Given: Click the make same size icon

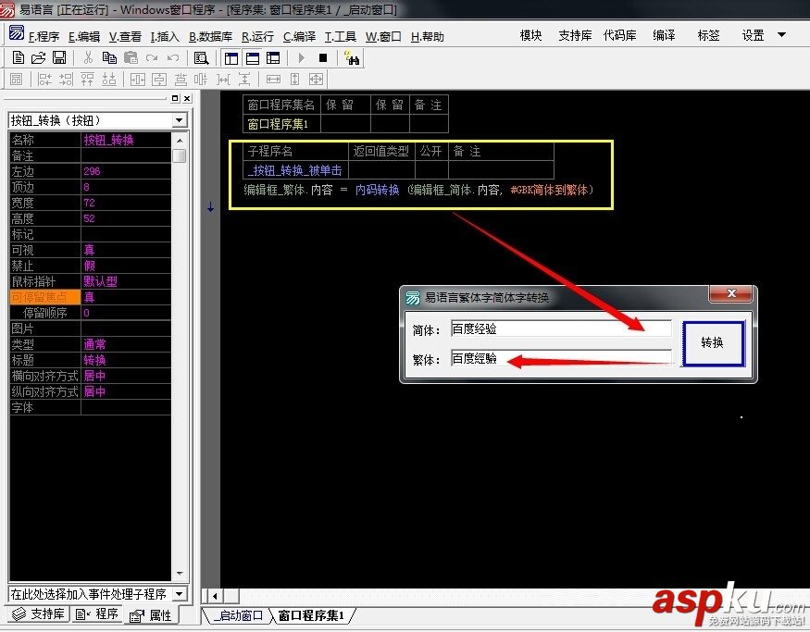Looking at the screenshot, I should pos(317,79).
